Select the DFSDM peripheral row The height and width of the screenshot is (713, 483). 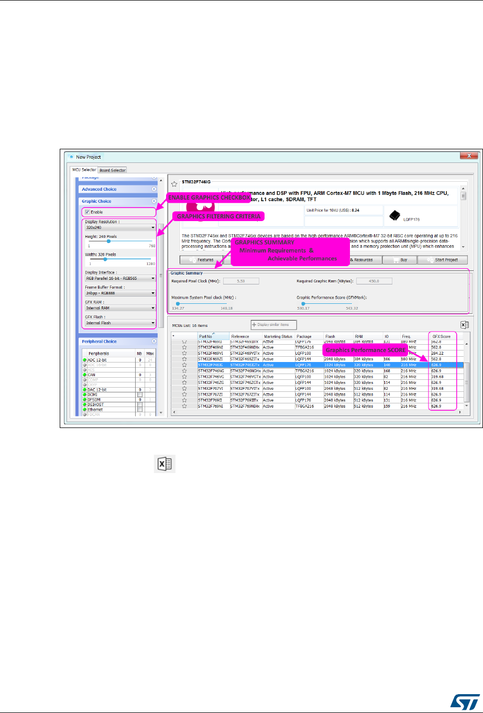pos(119,400)
